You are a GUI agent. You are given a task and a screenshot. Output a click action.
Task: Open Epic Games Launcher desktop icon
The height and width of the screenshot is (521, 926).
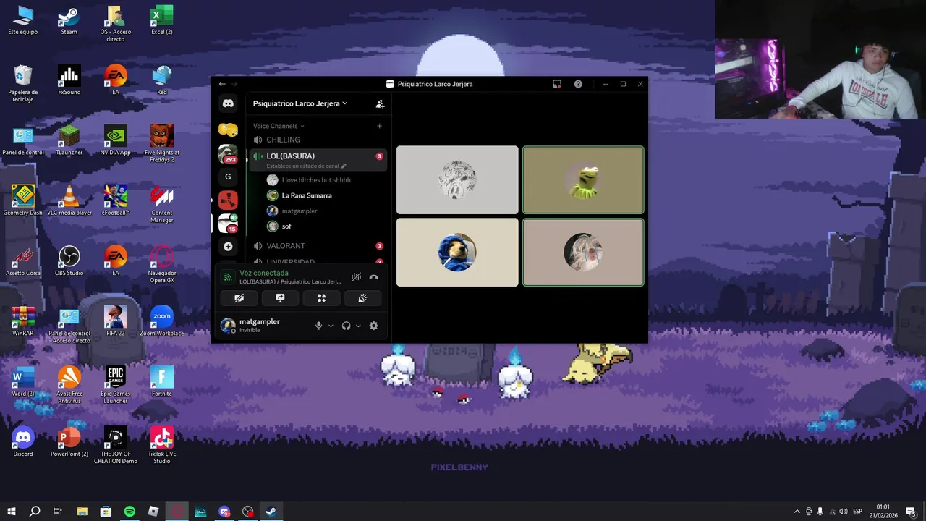coord(115,384)
